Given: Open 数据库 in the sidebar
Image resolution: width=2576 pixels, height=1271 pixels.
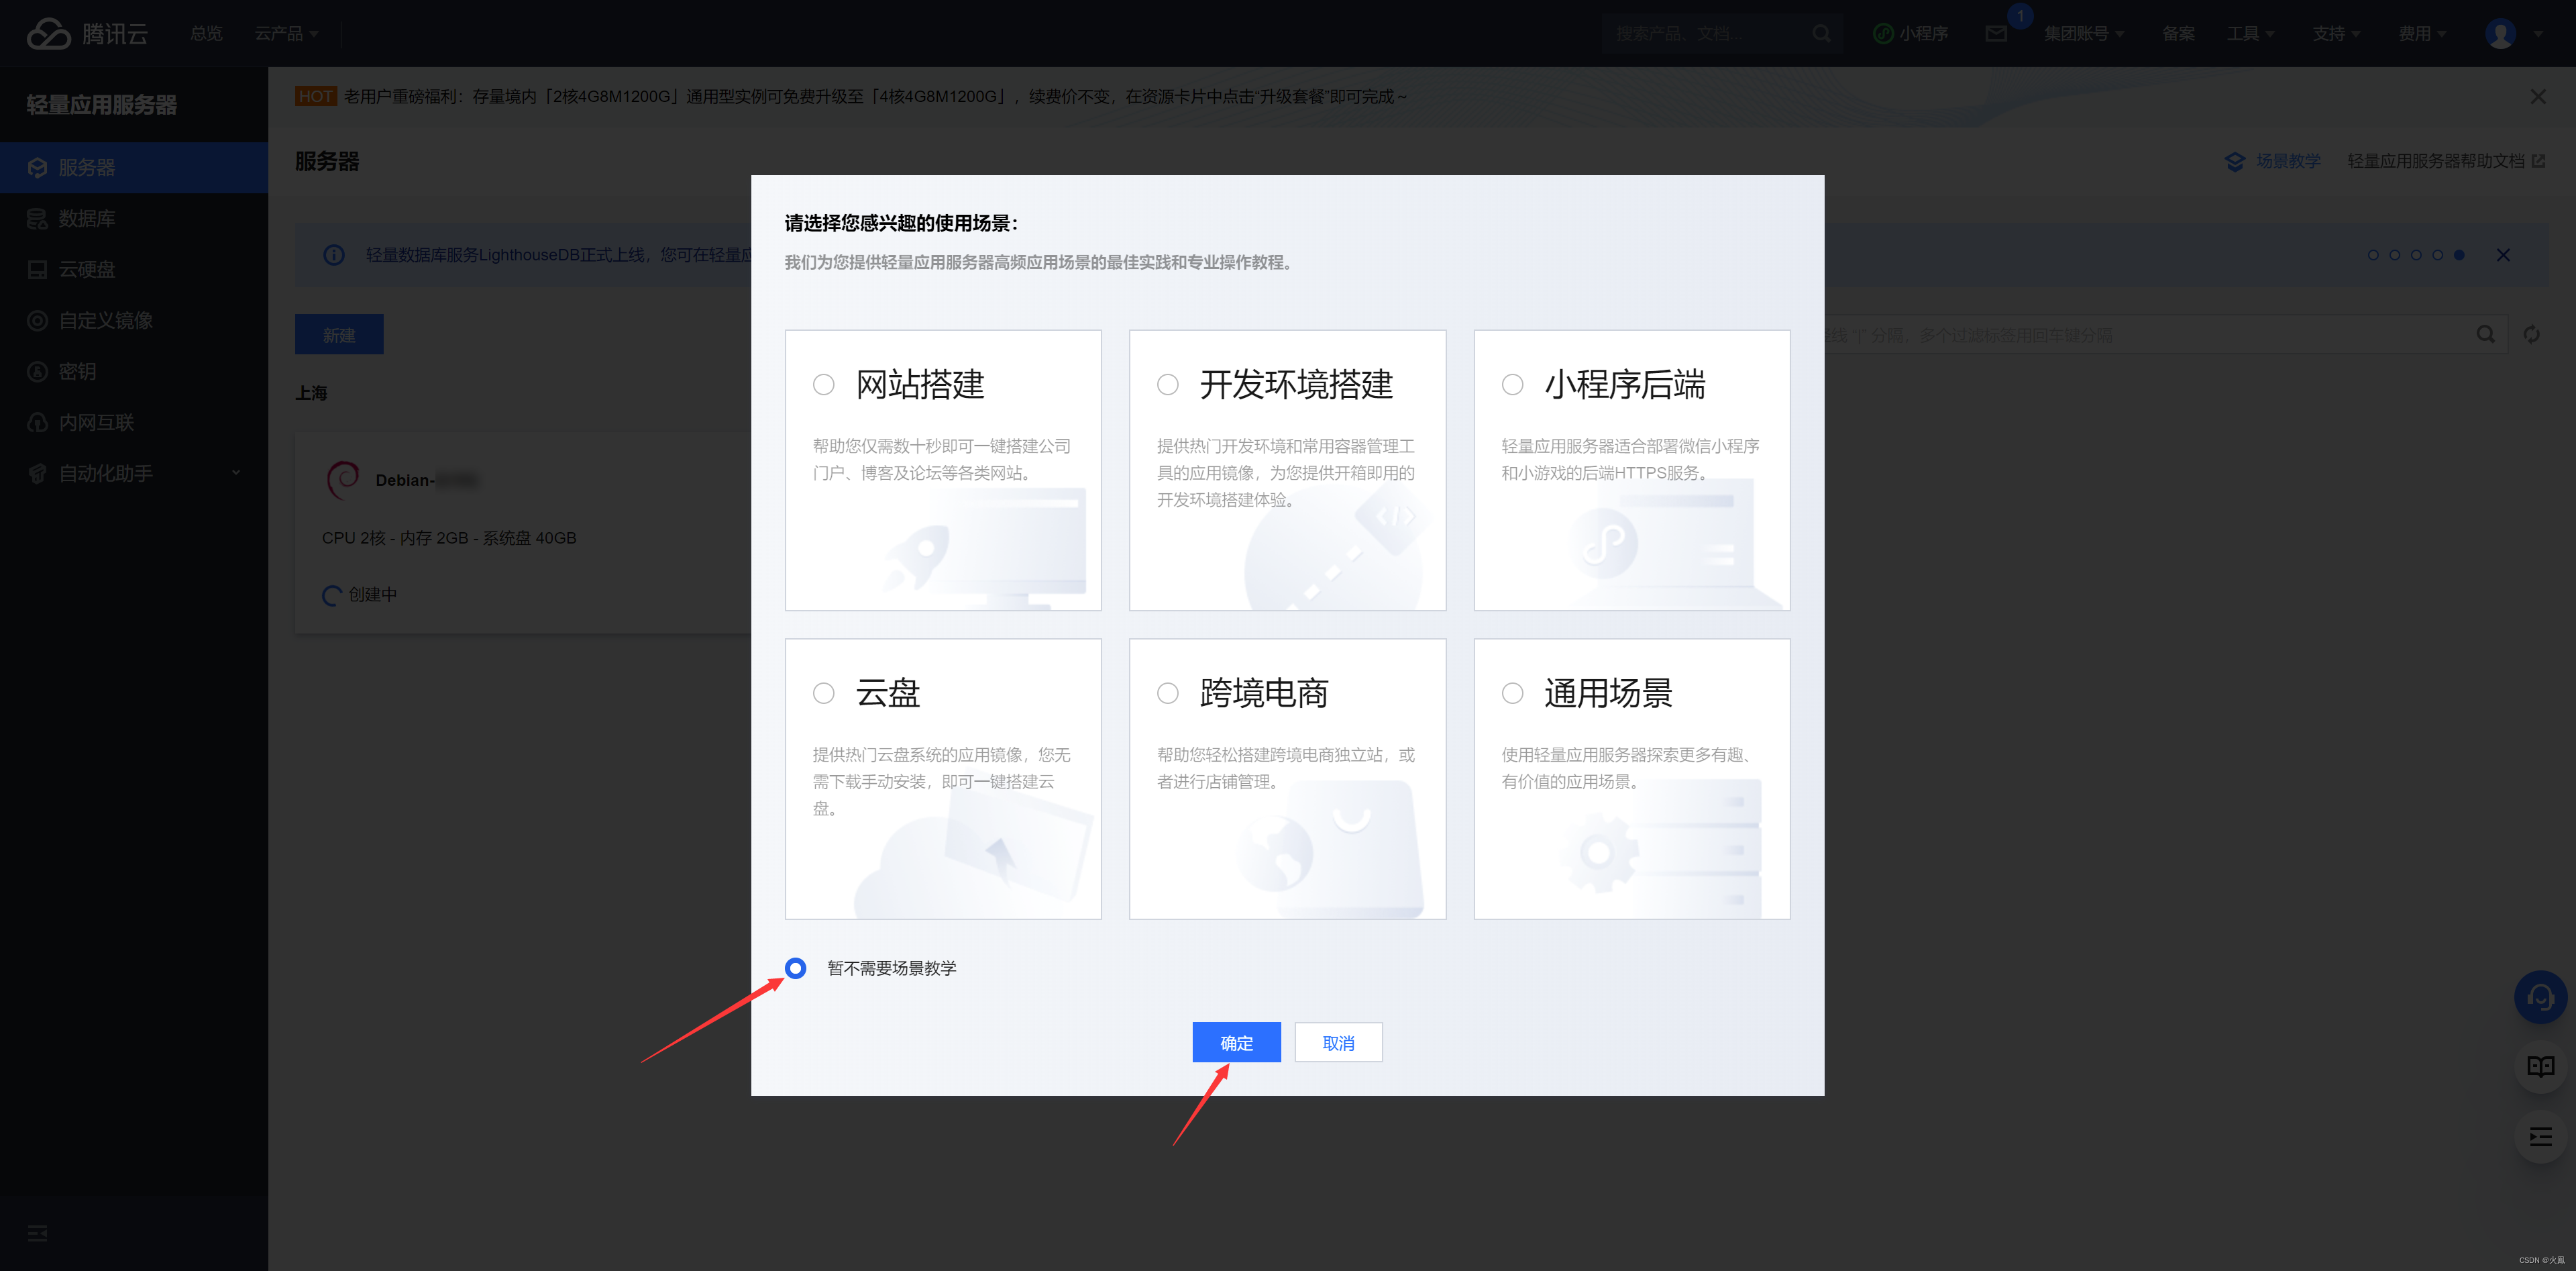Looking at the screenshot, I should (134, 218).
